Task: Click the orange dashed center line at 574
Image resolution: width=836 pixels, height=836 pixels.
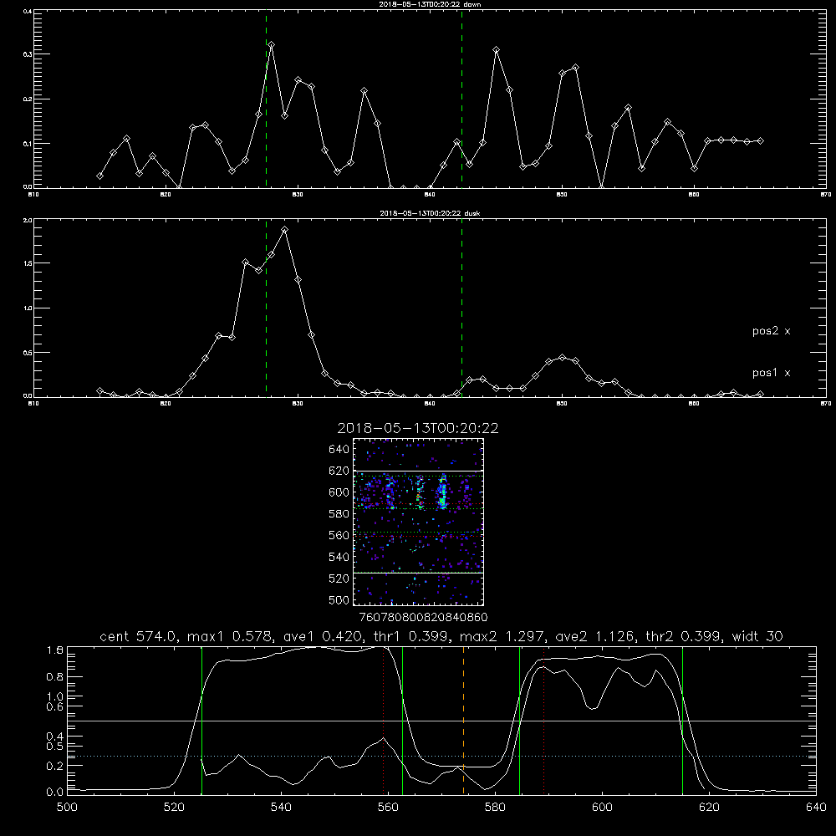Action: pyautogui.click(x=463, y=720)
